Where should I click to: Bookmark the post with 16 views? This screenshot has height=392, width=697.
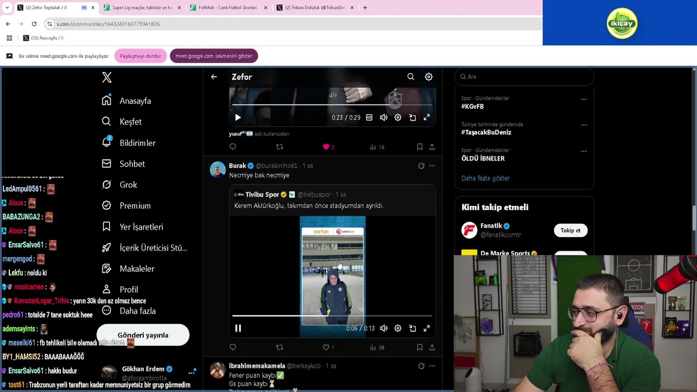[419, 146]
